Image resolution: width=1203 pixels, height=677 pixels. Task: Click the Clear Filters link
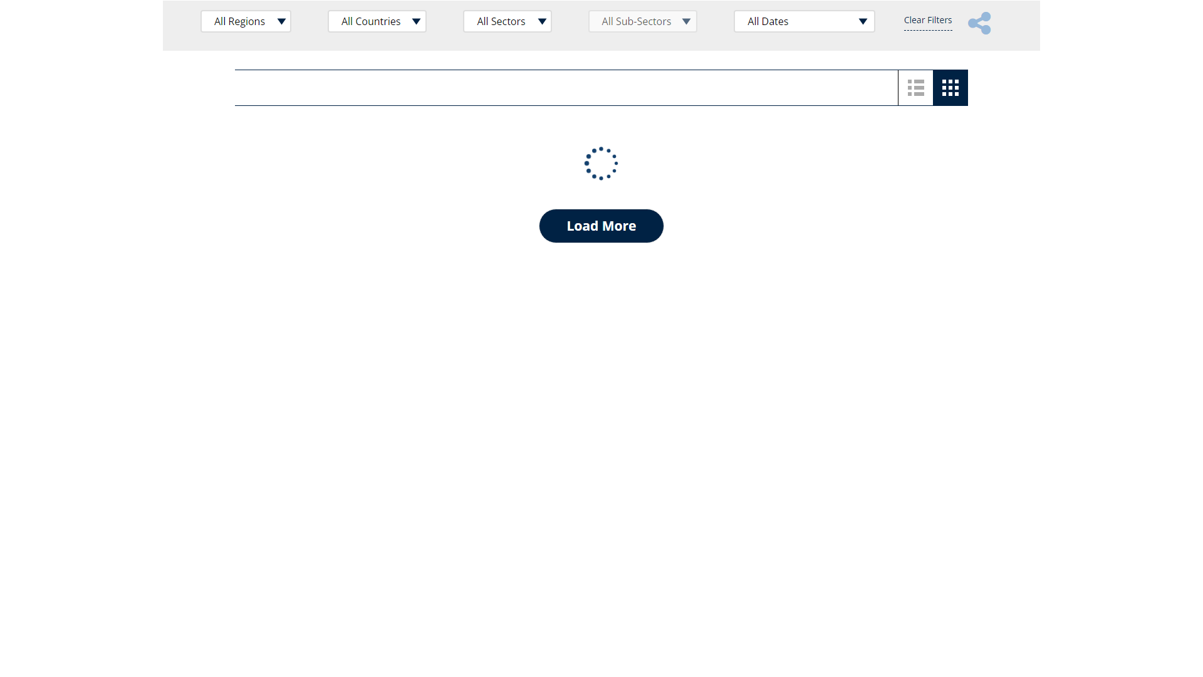click(927, 21)
